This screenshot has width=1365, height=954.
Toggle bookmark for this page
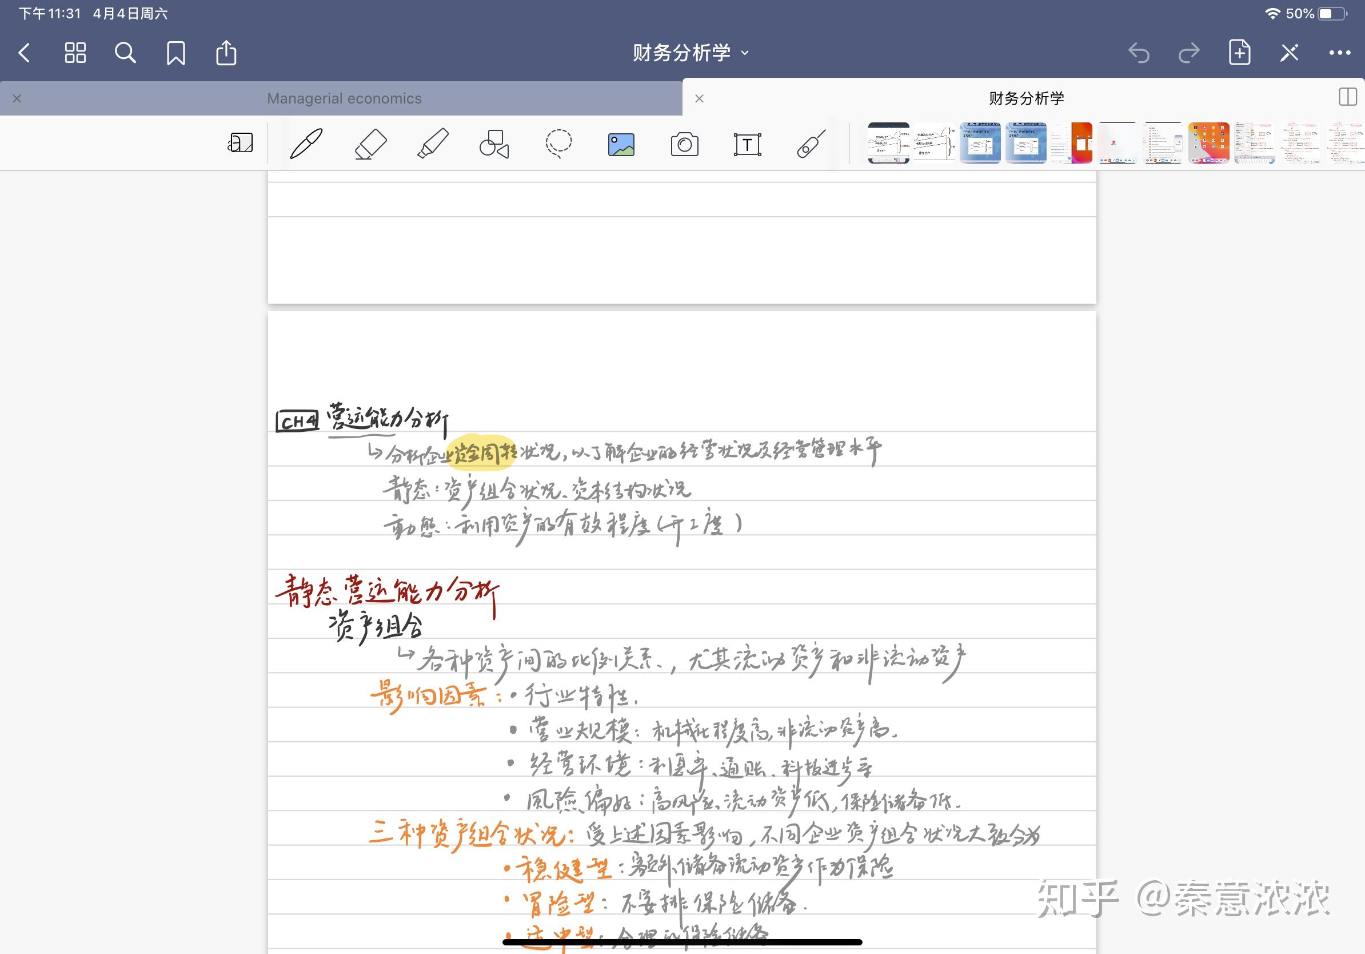pyautogui.click(x=175, y=53)
